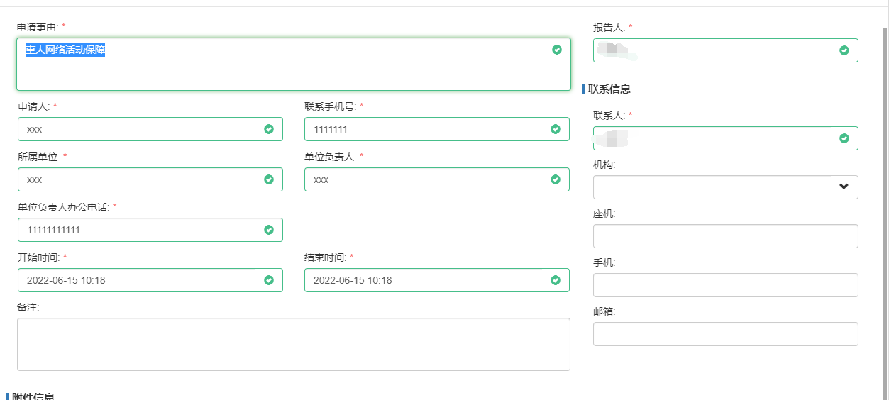The width and height of the screenshot is (889, 400).
Task: Click checkmark in 单位负责人办公电话 field
Action: coord(269,230)
